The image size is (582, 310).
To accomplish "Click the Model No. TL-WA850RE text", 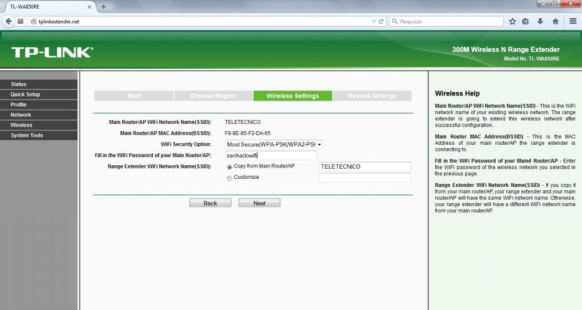I will tap(531, 58).
